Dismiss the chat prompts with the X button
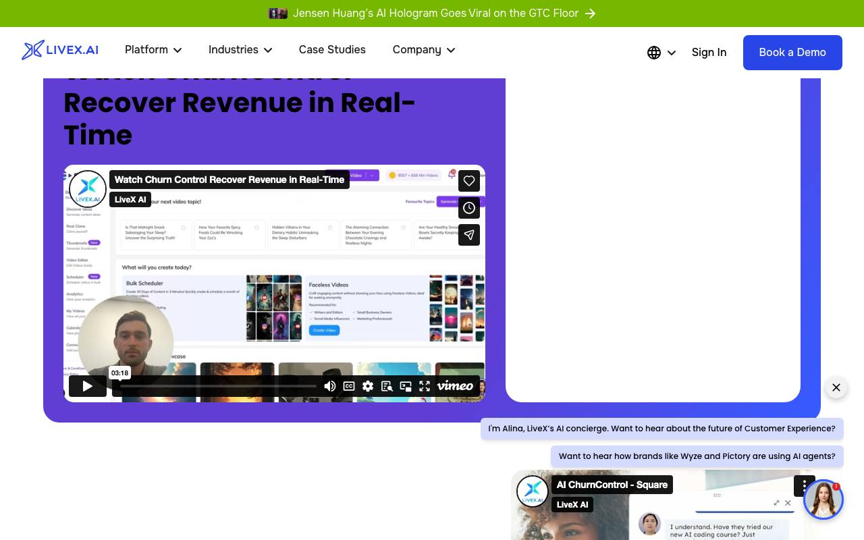The width and height of the screenshot is (864, 540). 836,387
